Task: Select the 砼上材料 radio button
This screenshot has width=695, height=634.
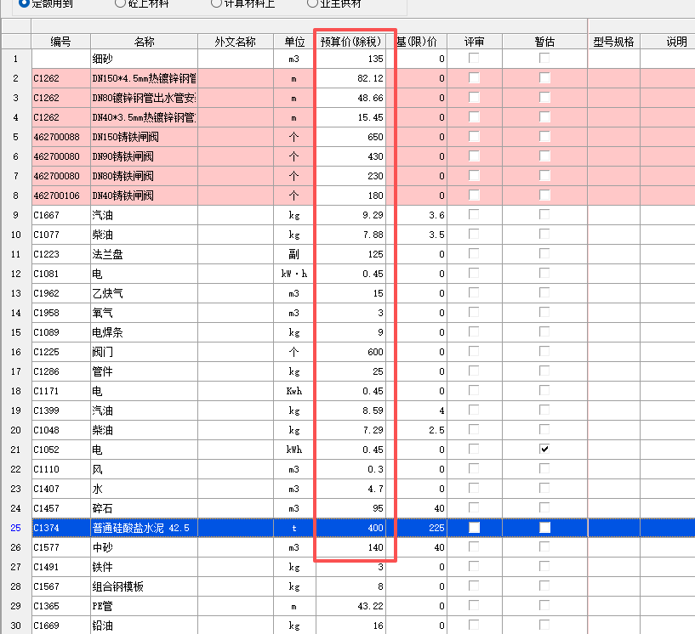Action: [118, 3]
